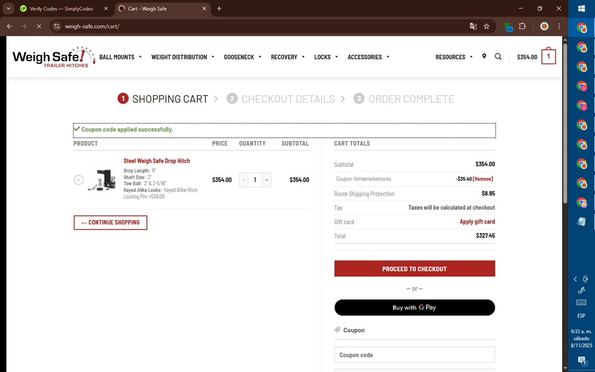Stop page loading in the browser toolbar
The width and height of the screenshot is (595, 372).
click(39, 26)
